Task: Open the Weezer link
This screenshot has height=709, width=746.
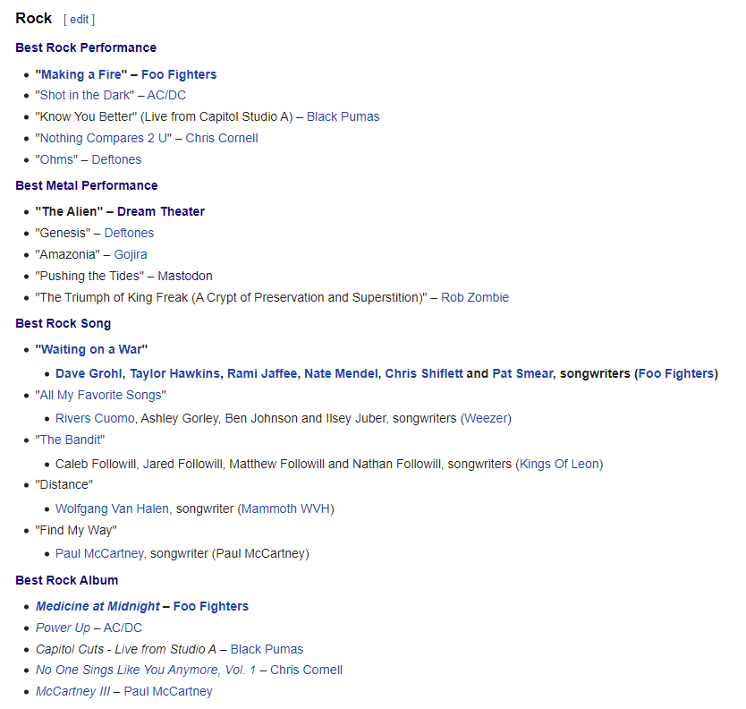Action: pos(486,419)
